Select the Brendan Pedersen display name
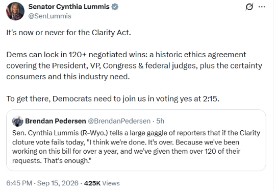The width and height of the screenshot is (276, 190). (x=56, y=121)
